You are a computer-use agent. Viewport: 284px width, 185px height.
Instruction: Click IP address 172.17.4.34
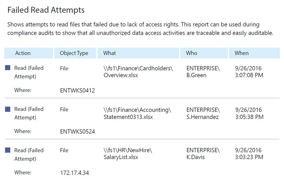[x=74, y=173]
